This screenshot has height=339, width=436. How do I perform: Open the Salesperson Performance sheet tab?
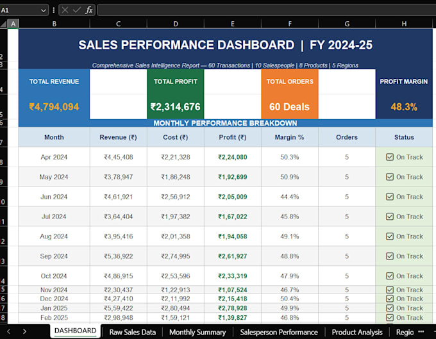tap(279, 332)
